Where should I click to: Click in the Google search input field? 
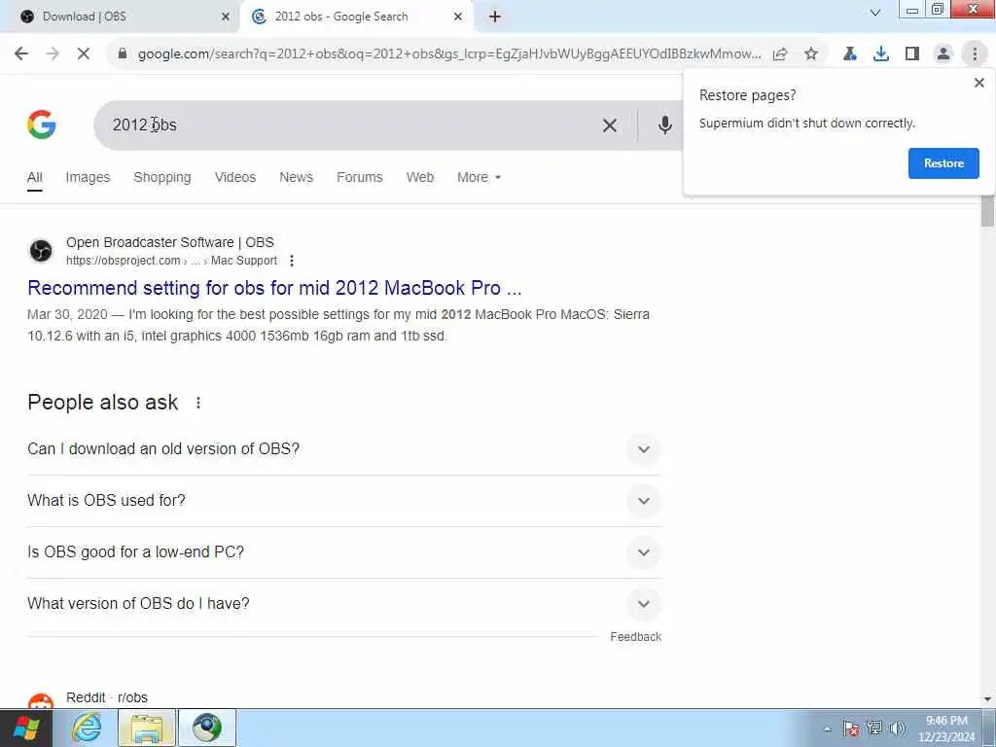[349, 125]
